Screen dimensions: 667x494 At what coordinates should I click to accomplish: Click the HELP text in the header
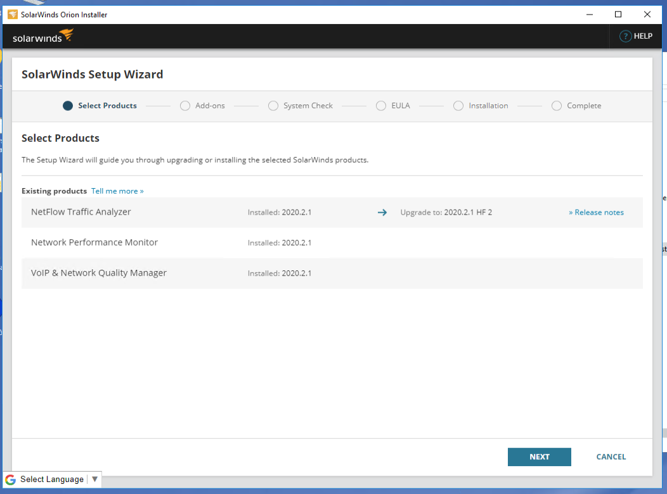point(643,36)
